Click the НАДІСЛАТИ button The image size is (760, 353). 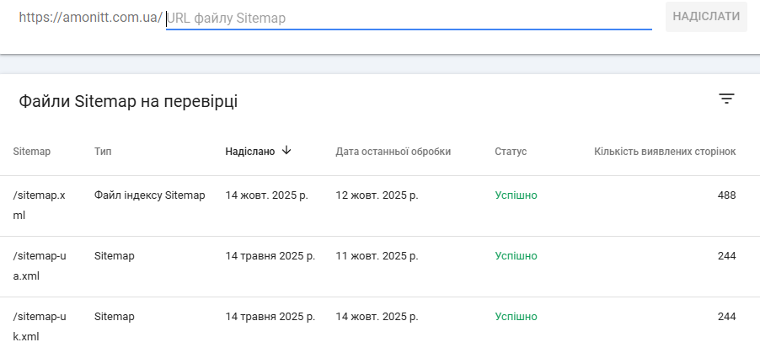coord(706,17)
